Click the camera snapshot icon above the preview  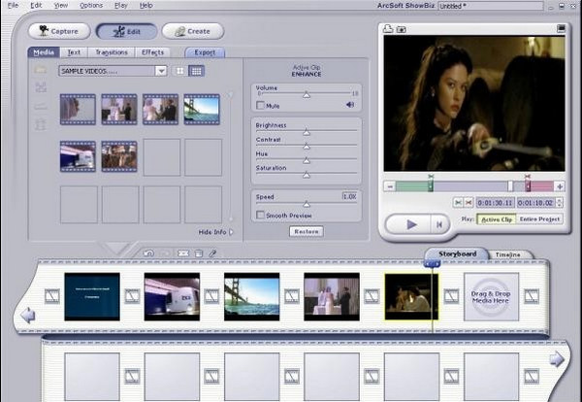401,29
